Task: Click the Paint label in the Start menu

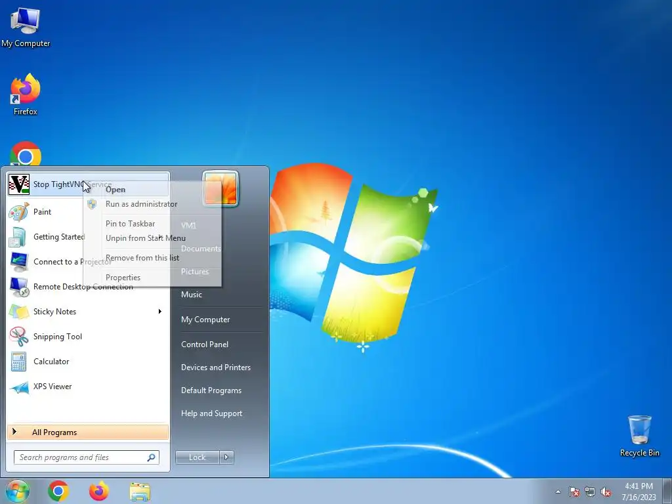Action: pyautogui.click(x=43, y=212)
